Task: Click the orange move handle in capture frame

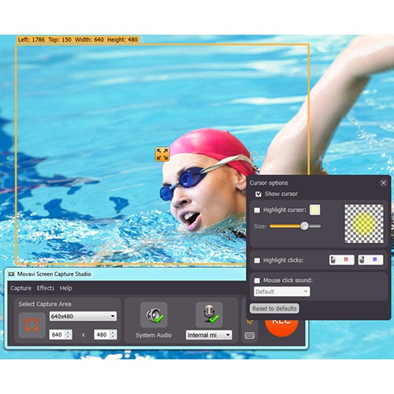Action: [x=162, y=154]
